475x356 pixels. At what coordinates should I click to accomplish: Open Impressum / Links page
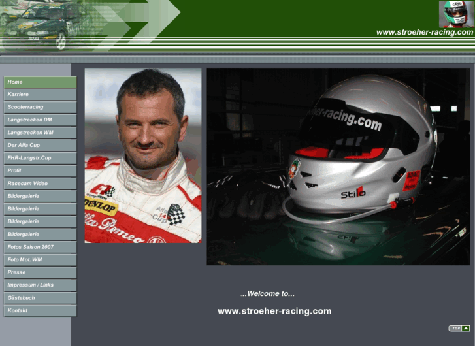(40, 285)
